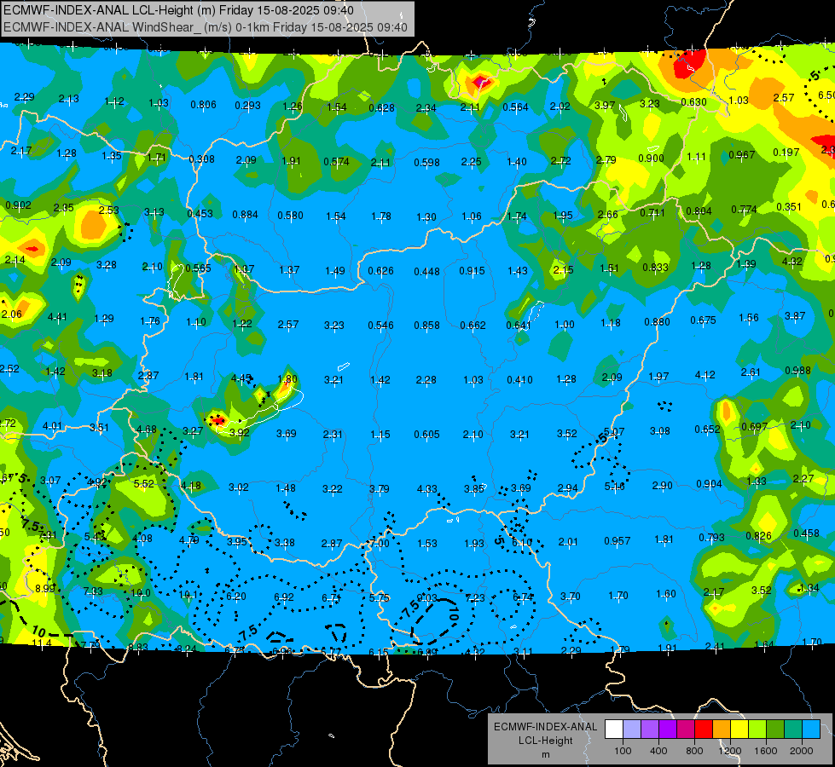The image size is (835, 767).
Task: Click the light purple legend swatch
Action: coord(650,730)
